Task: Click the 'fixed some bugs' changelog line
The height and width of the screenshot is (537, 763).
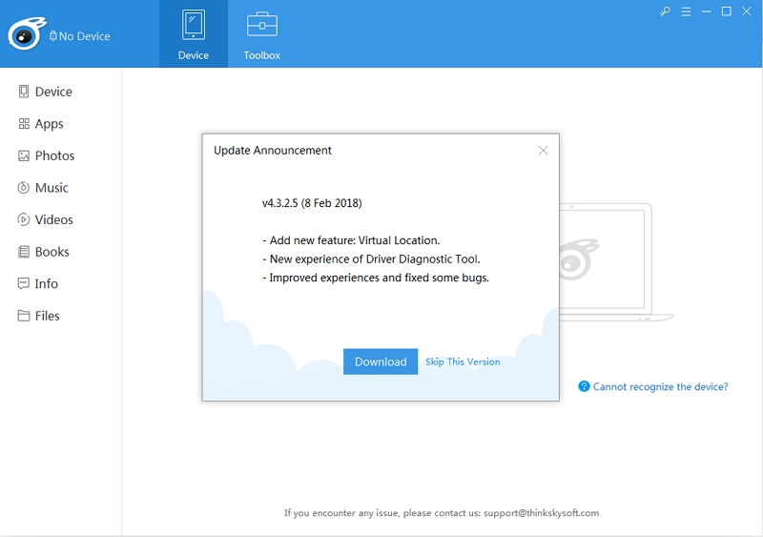Action: [376, 278]
